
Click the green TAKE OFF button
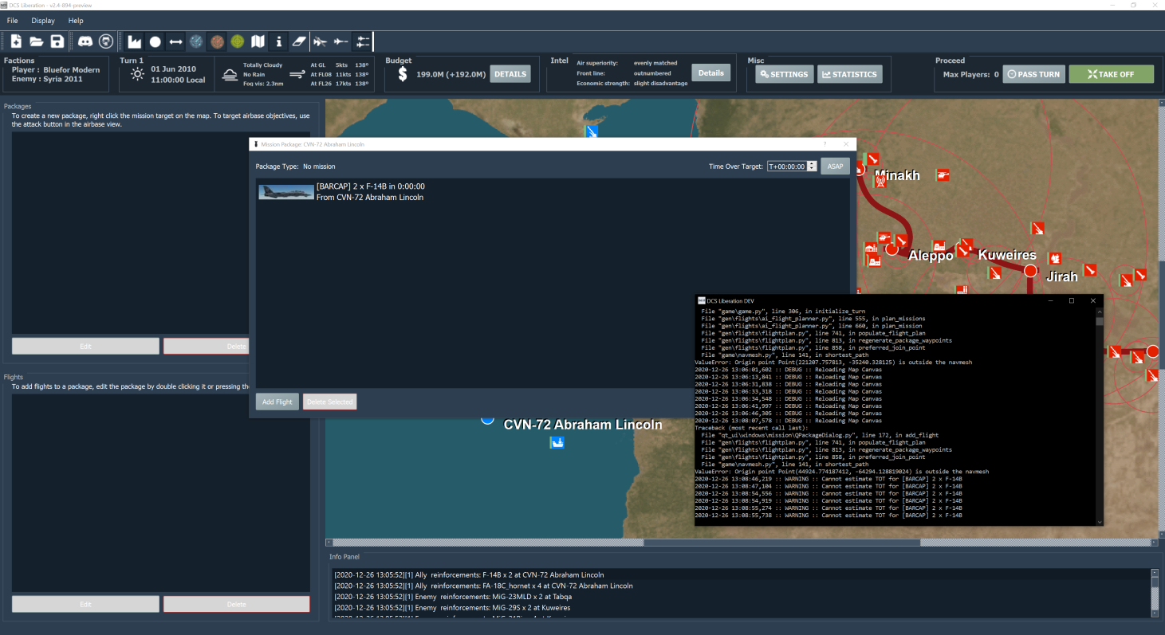point(1111,74)
